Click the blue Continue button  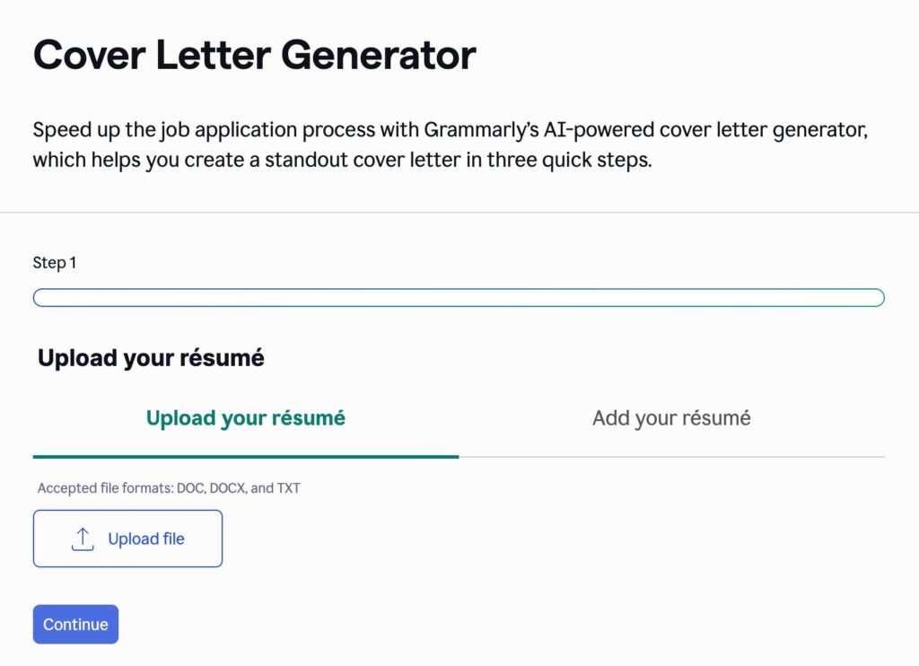[x=75, y=625]
